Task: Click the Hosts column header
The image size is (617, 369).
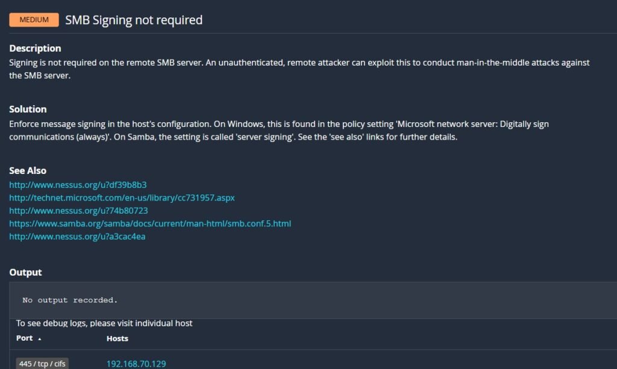Action: tap(117, 338)
